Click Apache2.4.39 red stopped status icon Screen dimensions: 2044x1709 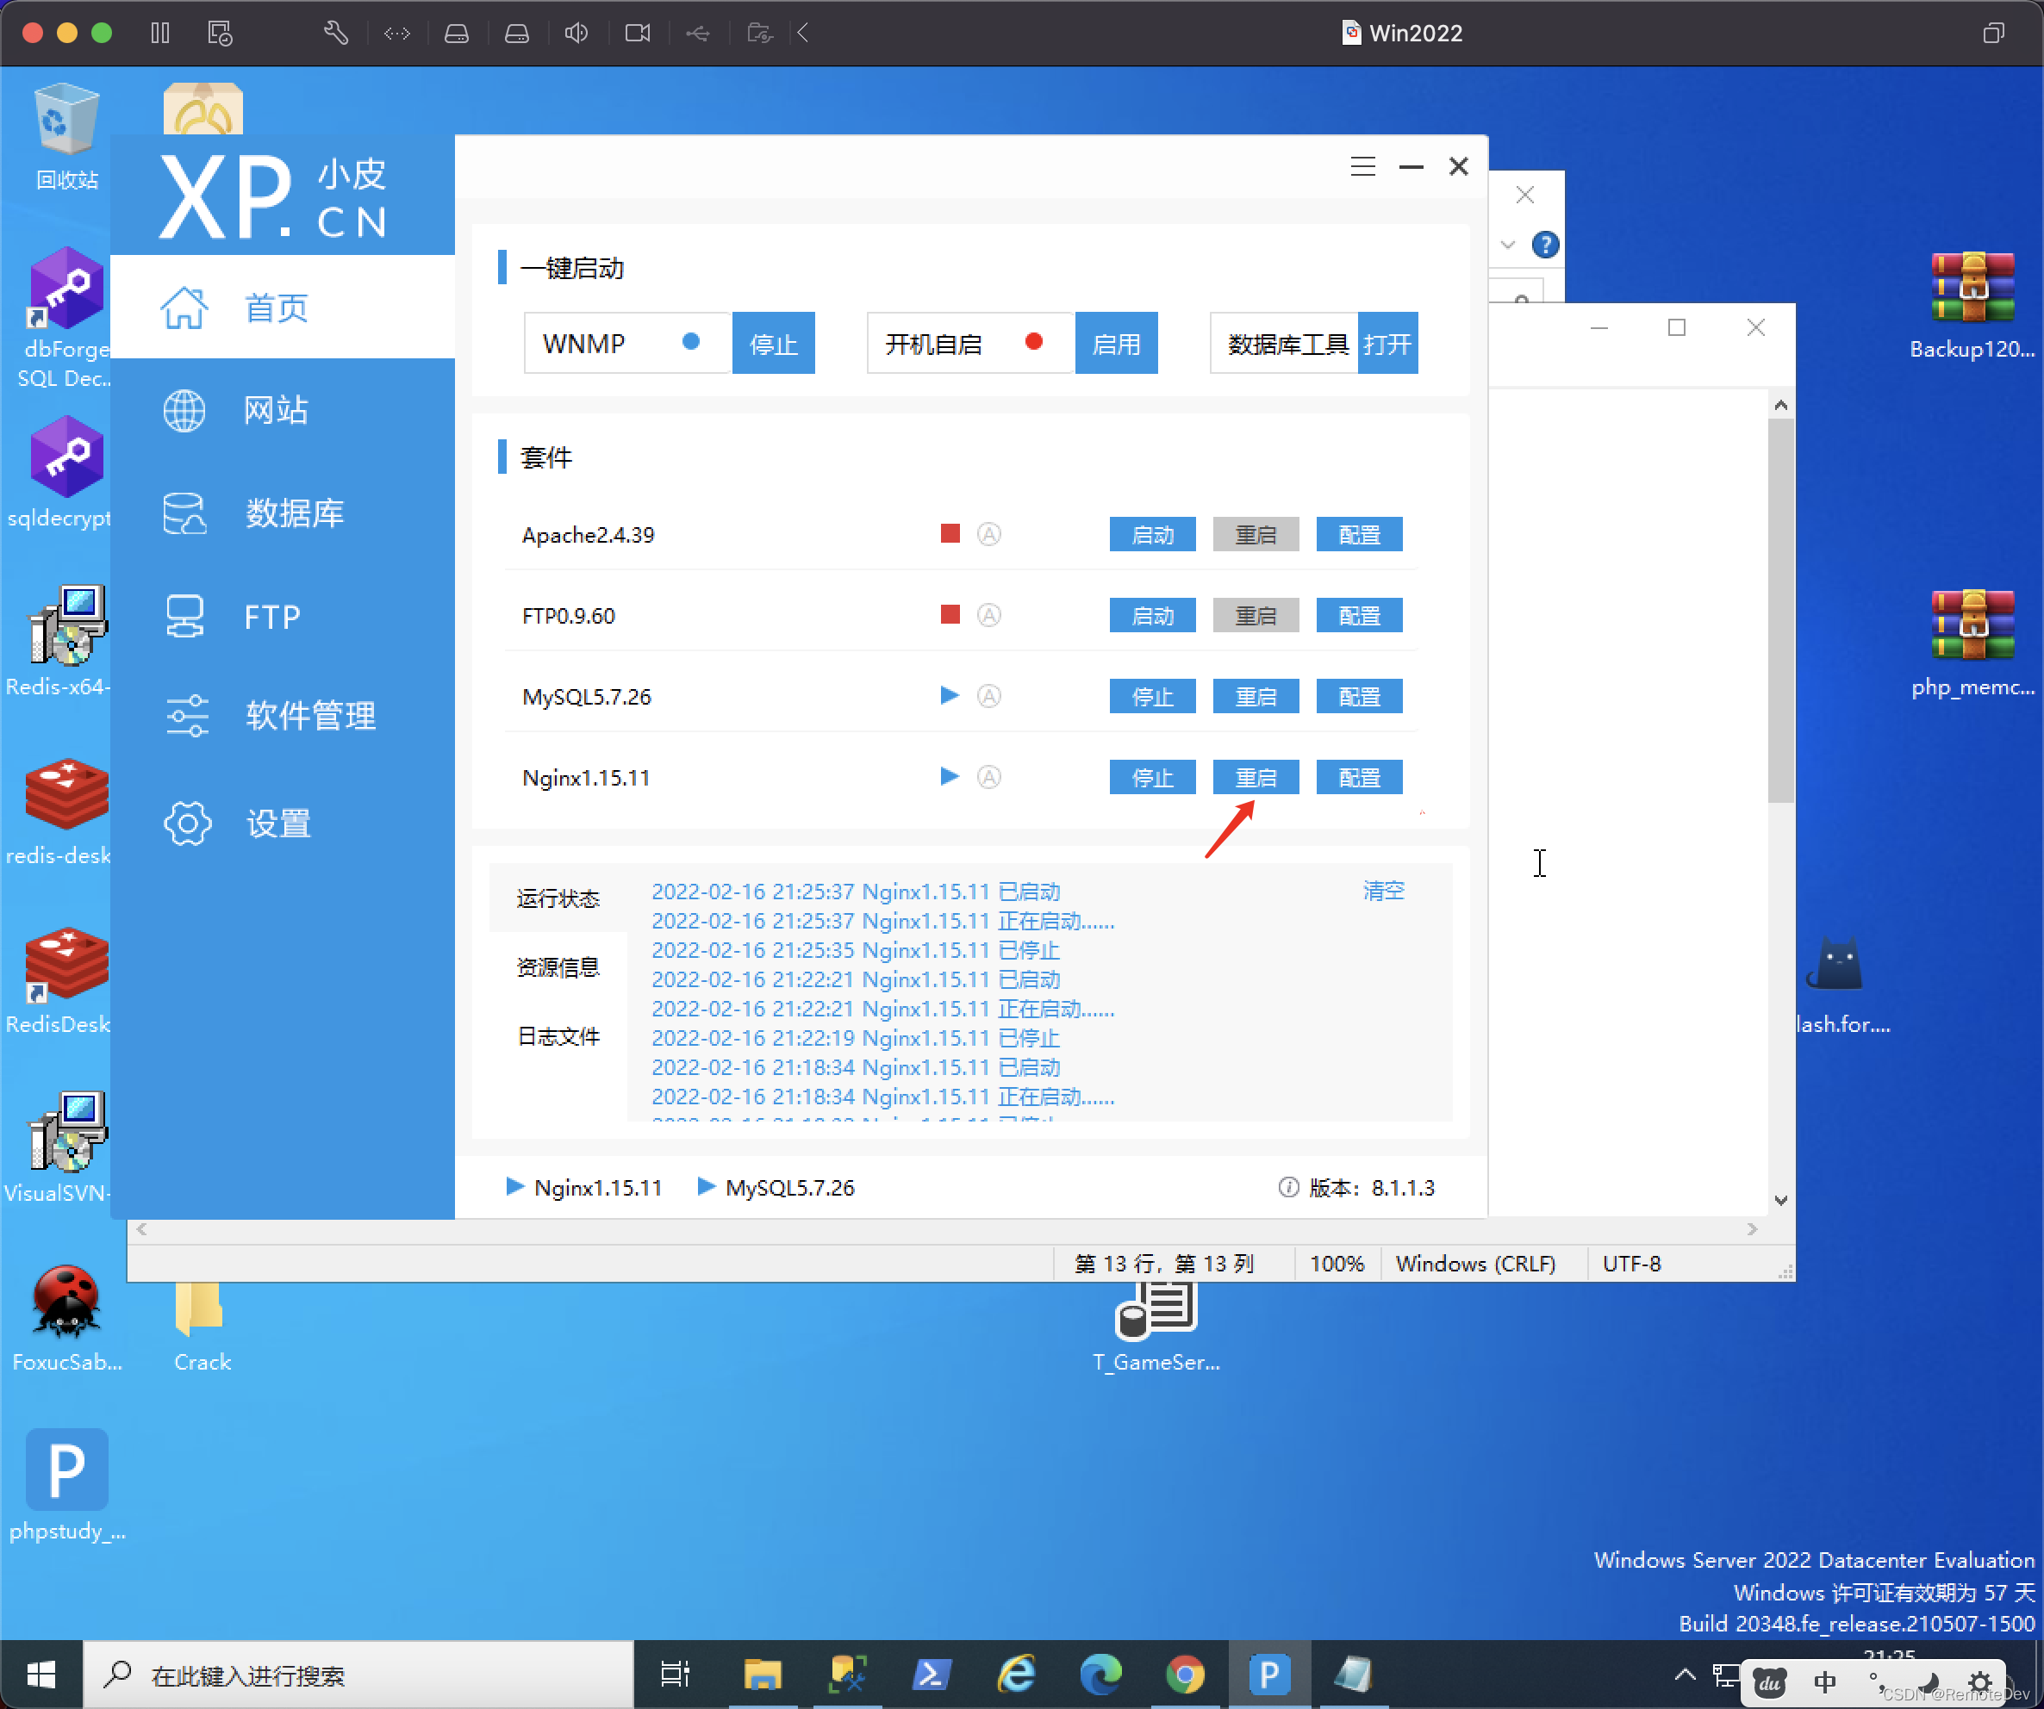[x=950, y=533]
